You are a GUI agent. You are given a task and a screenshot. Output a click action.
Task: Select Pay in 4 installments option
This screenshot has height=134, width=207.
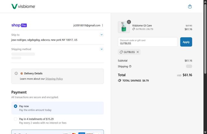16,119
